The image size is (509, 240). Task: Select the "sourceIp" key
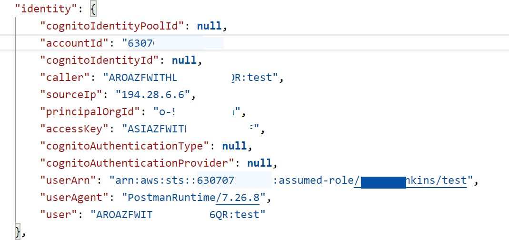(x=71, y=95)
